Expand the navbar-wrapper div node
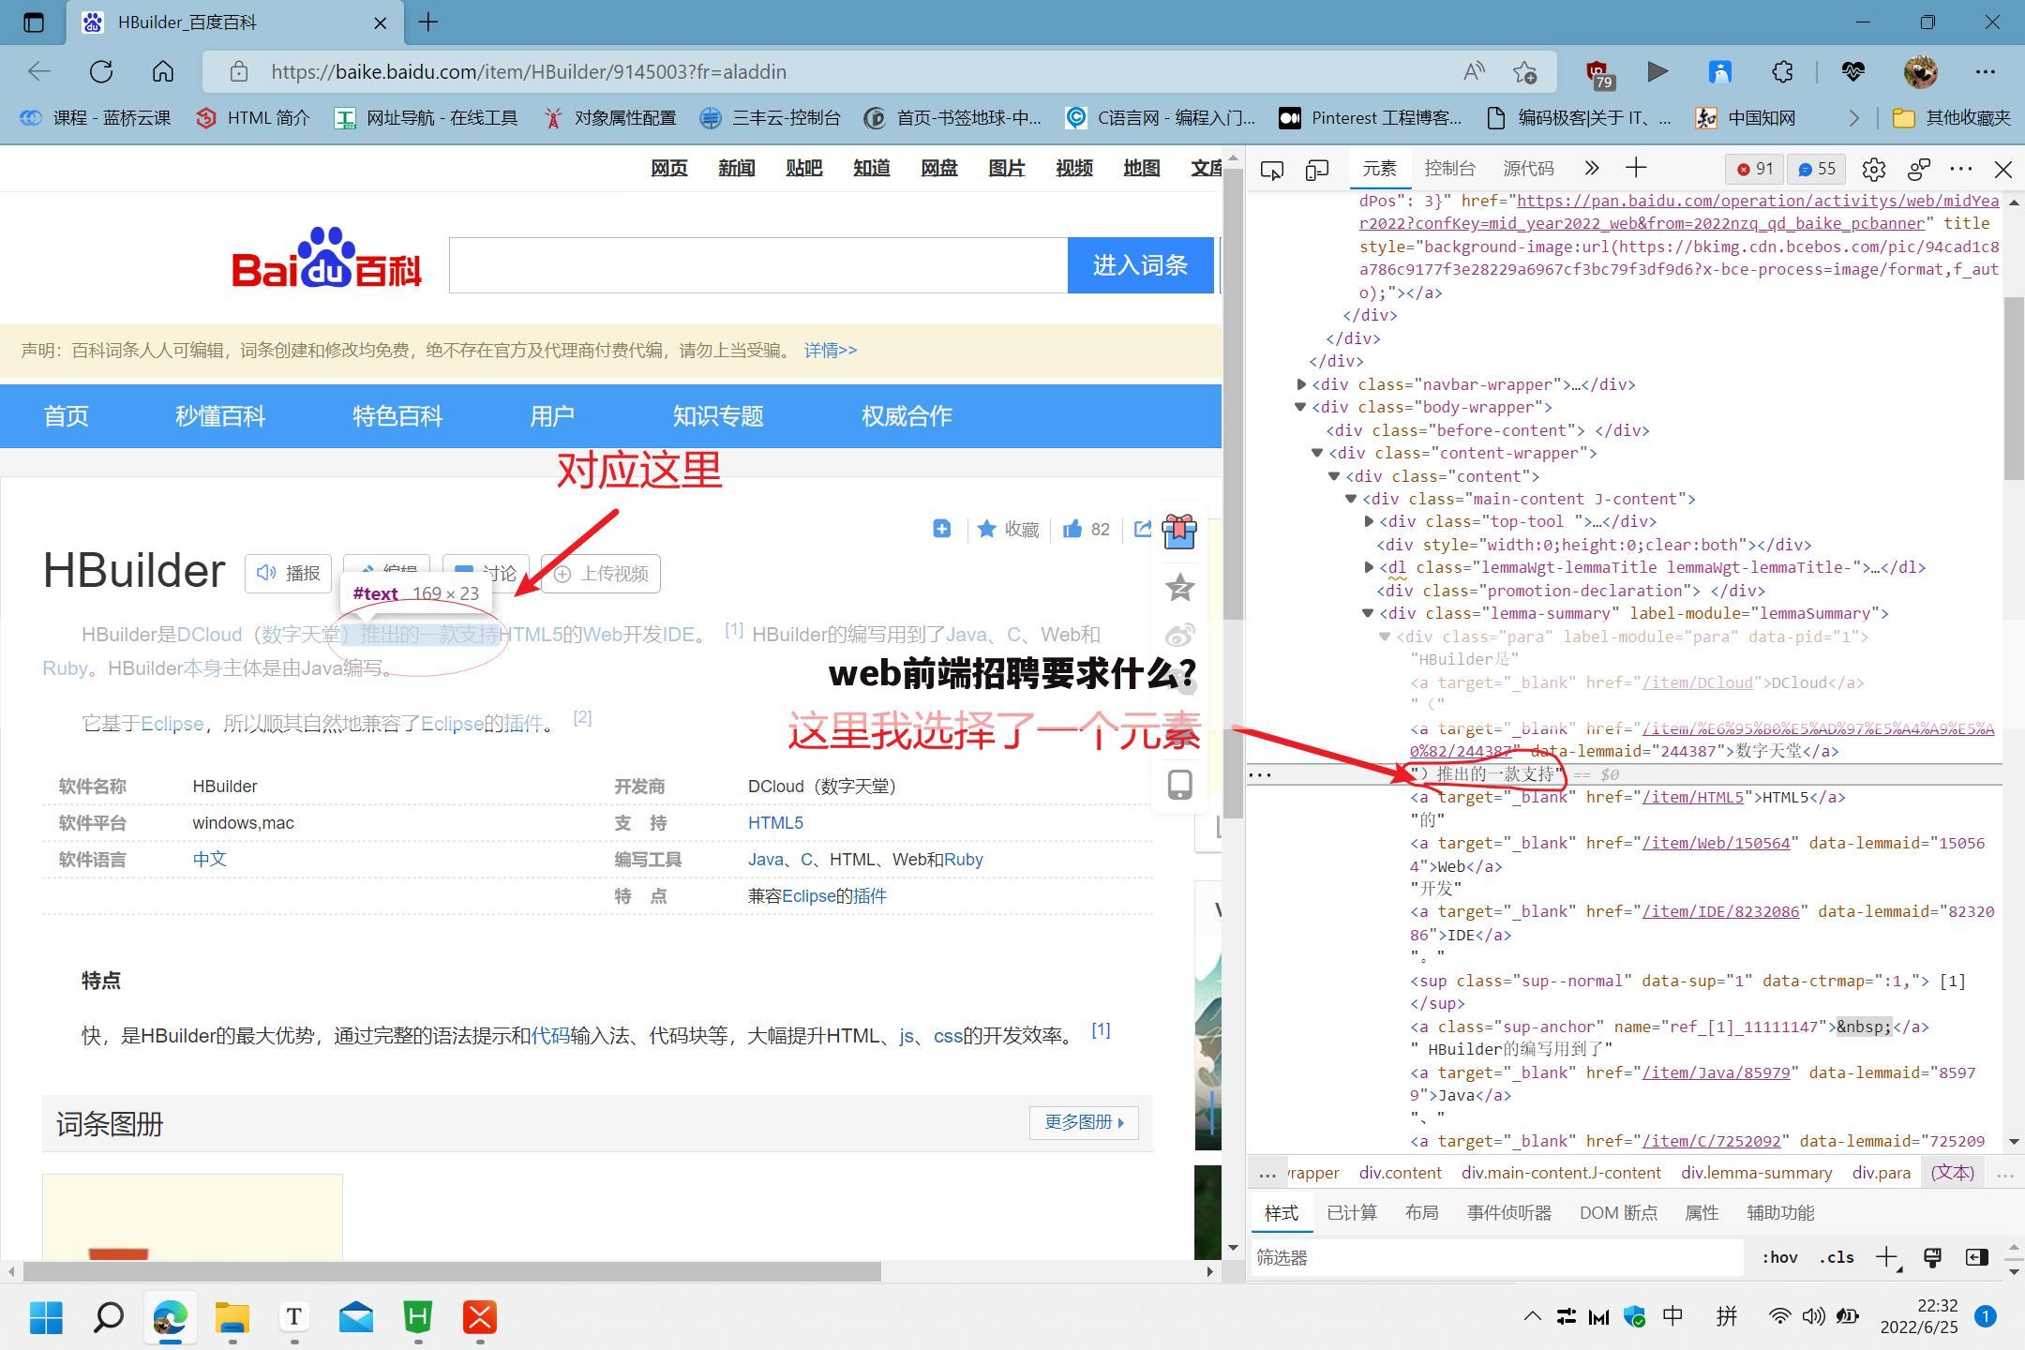The height and width of the screenshot is (1350, 2025). [x=1301, y=384]
